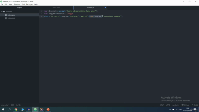Open the Help menu
Viewport: 199px width, 112px height.
pyautogui.click(x=36, y=4)
